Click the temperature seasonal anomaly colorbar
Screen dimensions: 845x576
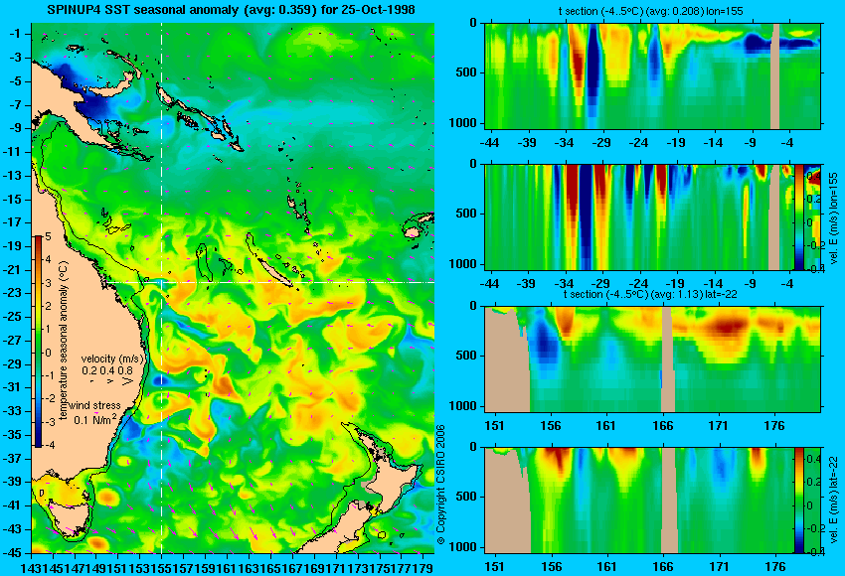coord(39,342)
